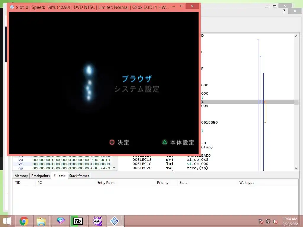The width and height of the screenshot is (303, 227).
Task: Click the muted volume tray icon
Action: pos(275,221)
